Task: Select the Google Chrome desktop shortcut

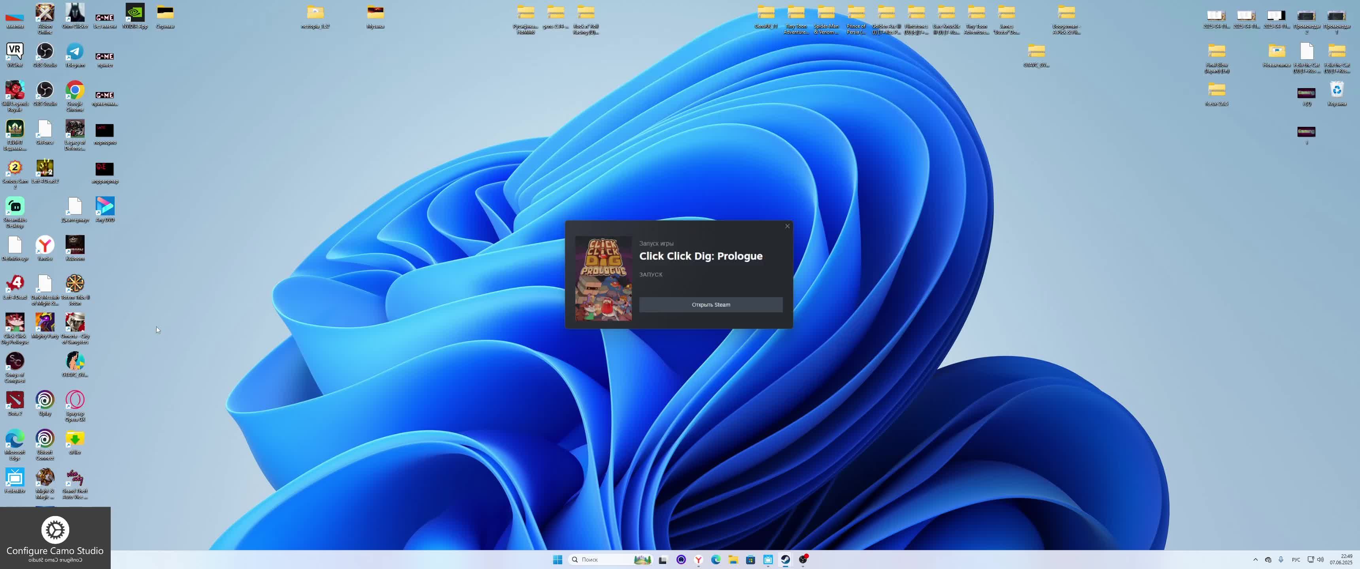Action: point(75,96)
